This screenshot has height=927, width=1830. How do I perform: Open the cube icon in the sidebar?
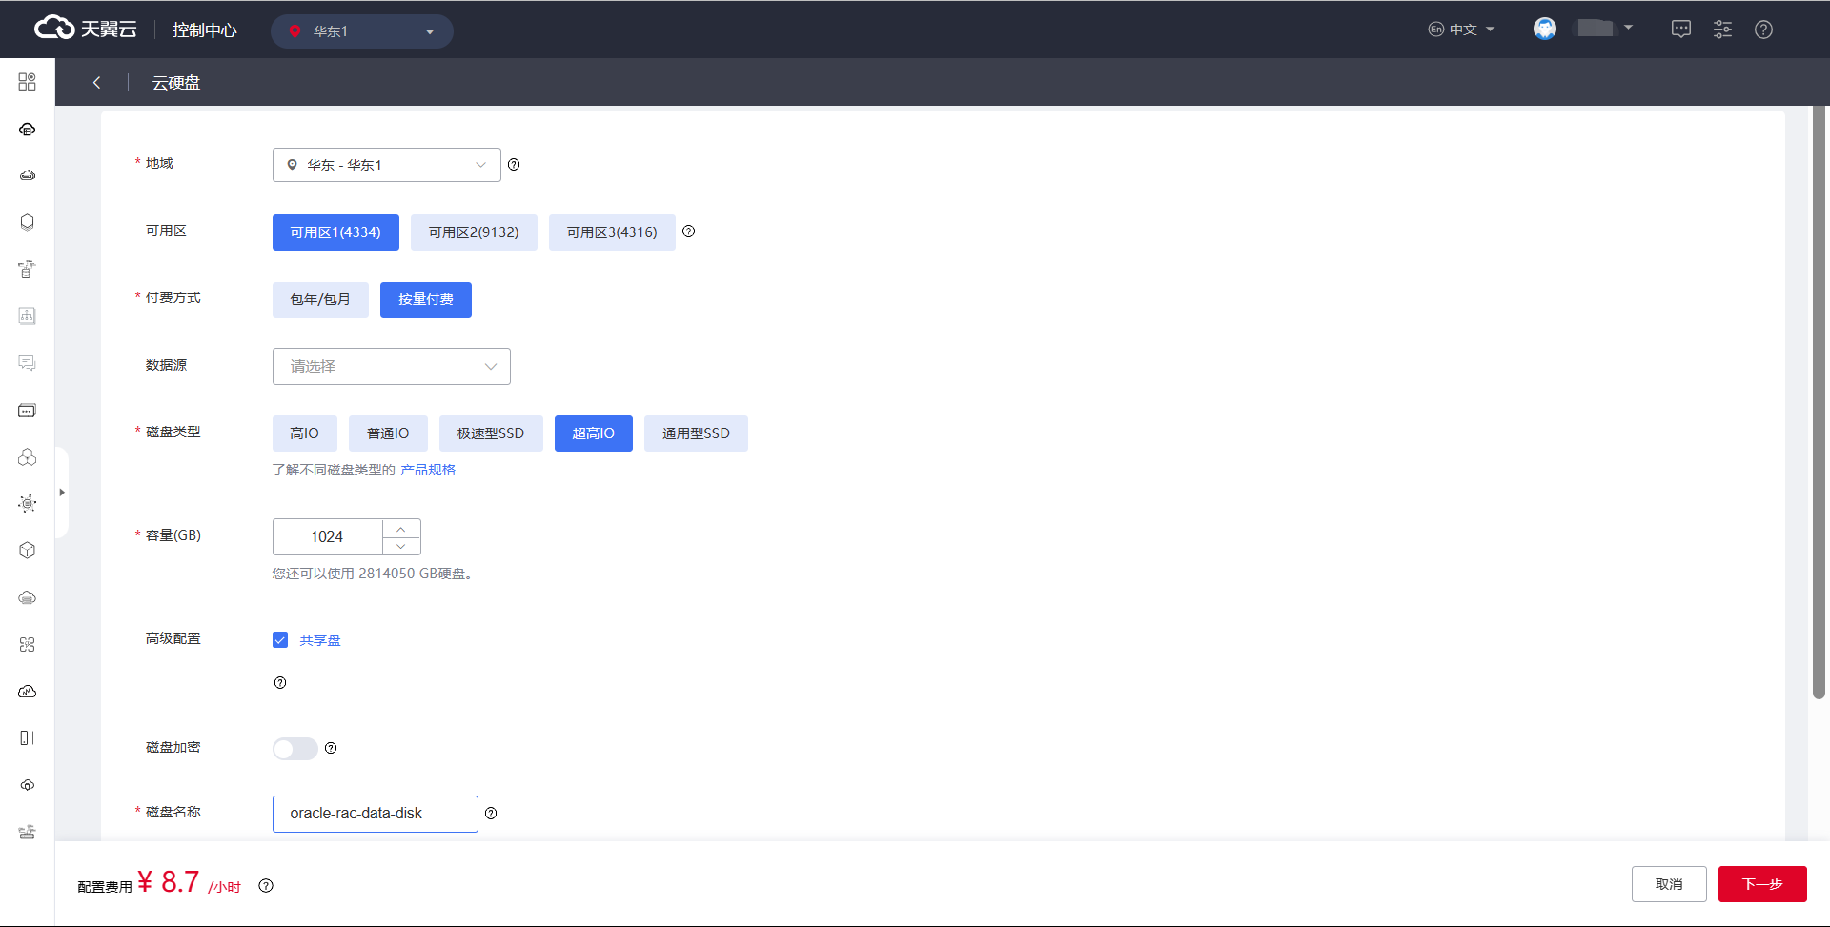pyautogui.click(x=27, y=550)
